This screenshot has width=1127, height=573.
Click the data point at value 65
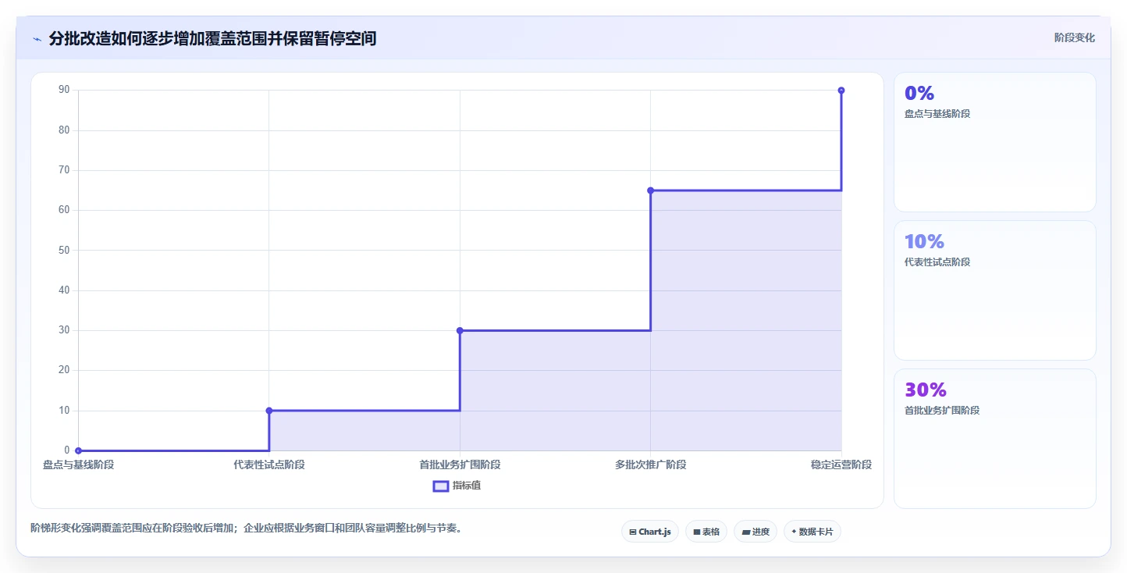click(650, 190)
